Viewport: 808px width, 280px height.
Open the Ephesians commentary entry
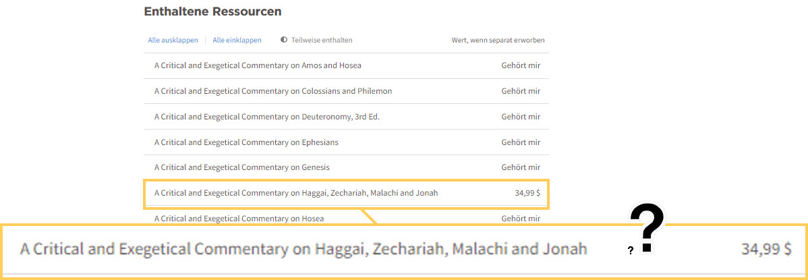246,142
